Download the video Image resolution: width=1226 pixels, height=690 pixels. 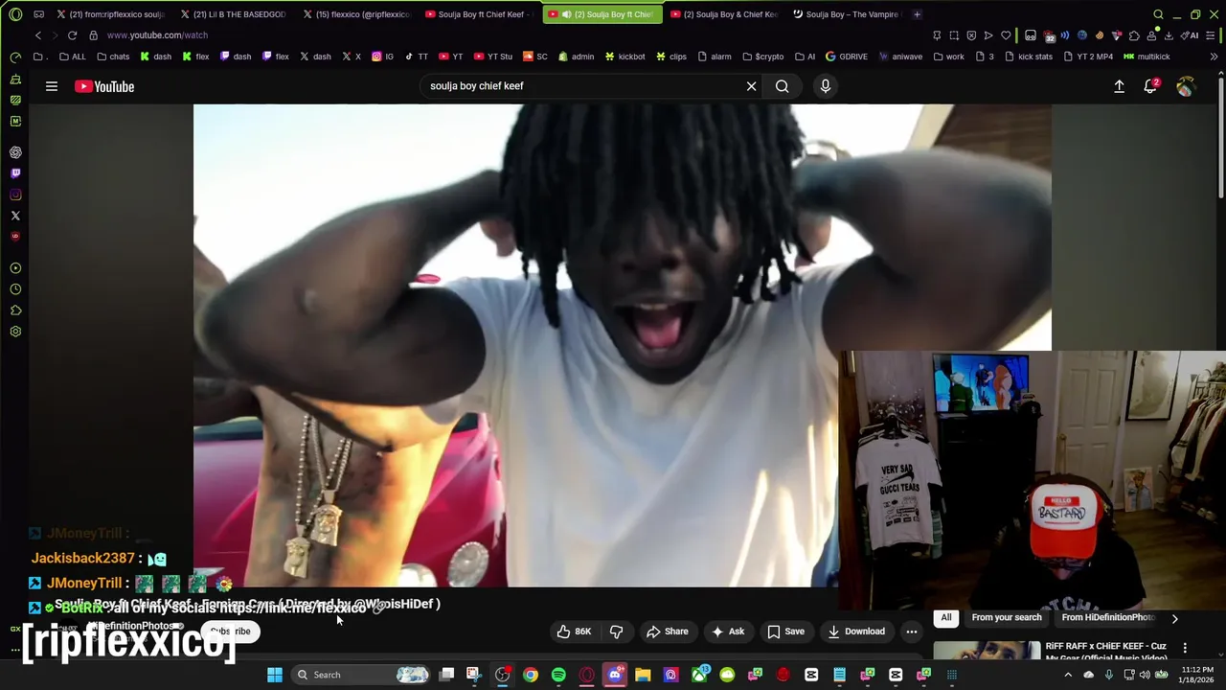(x=856, y=632)
